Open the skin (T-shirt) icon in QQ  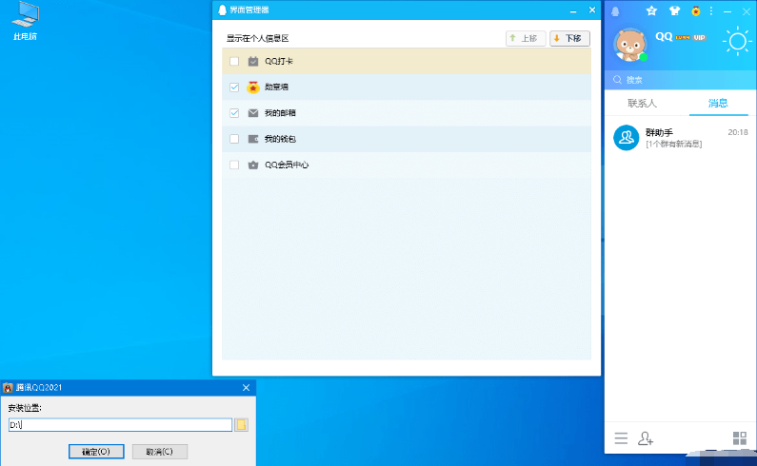674,10
